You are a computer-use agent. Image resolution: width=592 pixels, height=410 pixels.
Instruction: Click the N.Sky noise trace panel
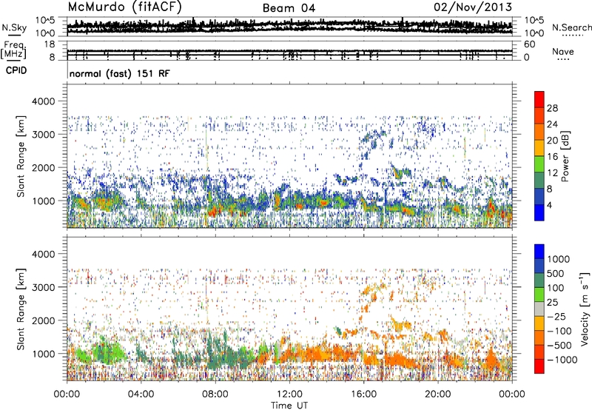(289, 27)
